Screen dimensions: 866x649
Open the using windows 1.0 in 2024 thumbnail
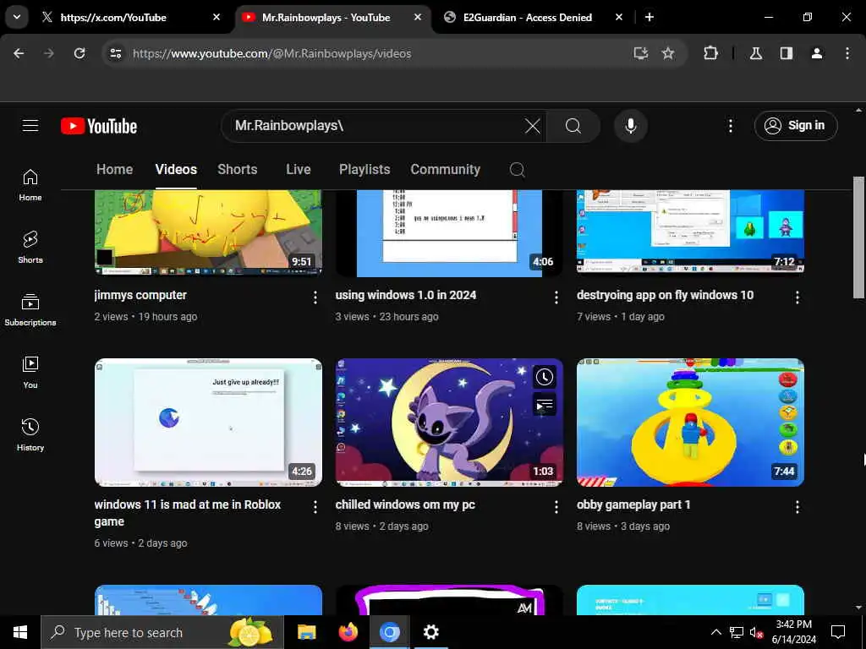coord(449,233)
